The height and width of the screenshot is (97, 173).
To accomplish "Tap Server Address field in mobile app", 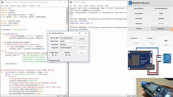I will (161, 8).
